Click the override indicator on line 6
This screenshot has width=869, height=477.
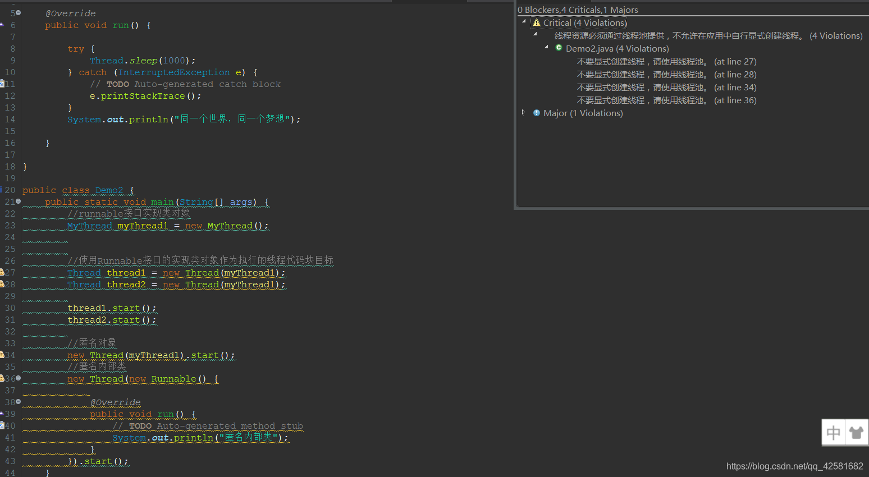[2, 25]
